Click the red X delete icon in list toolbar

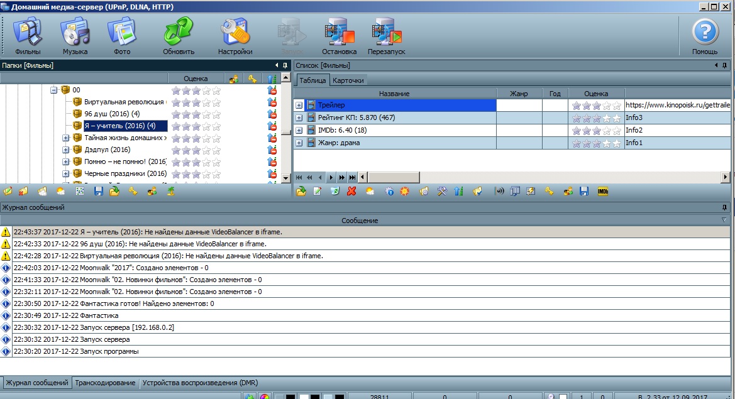click(x=351, y=191)
